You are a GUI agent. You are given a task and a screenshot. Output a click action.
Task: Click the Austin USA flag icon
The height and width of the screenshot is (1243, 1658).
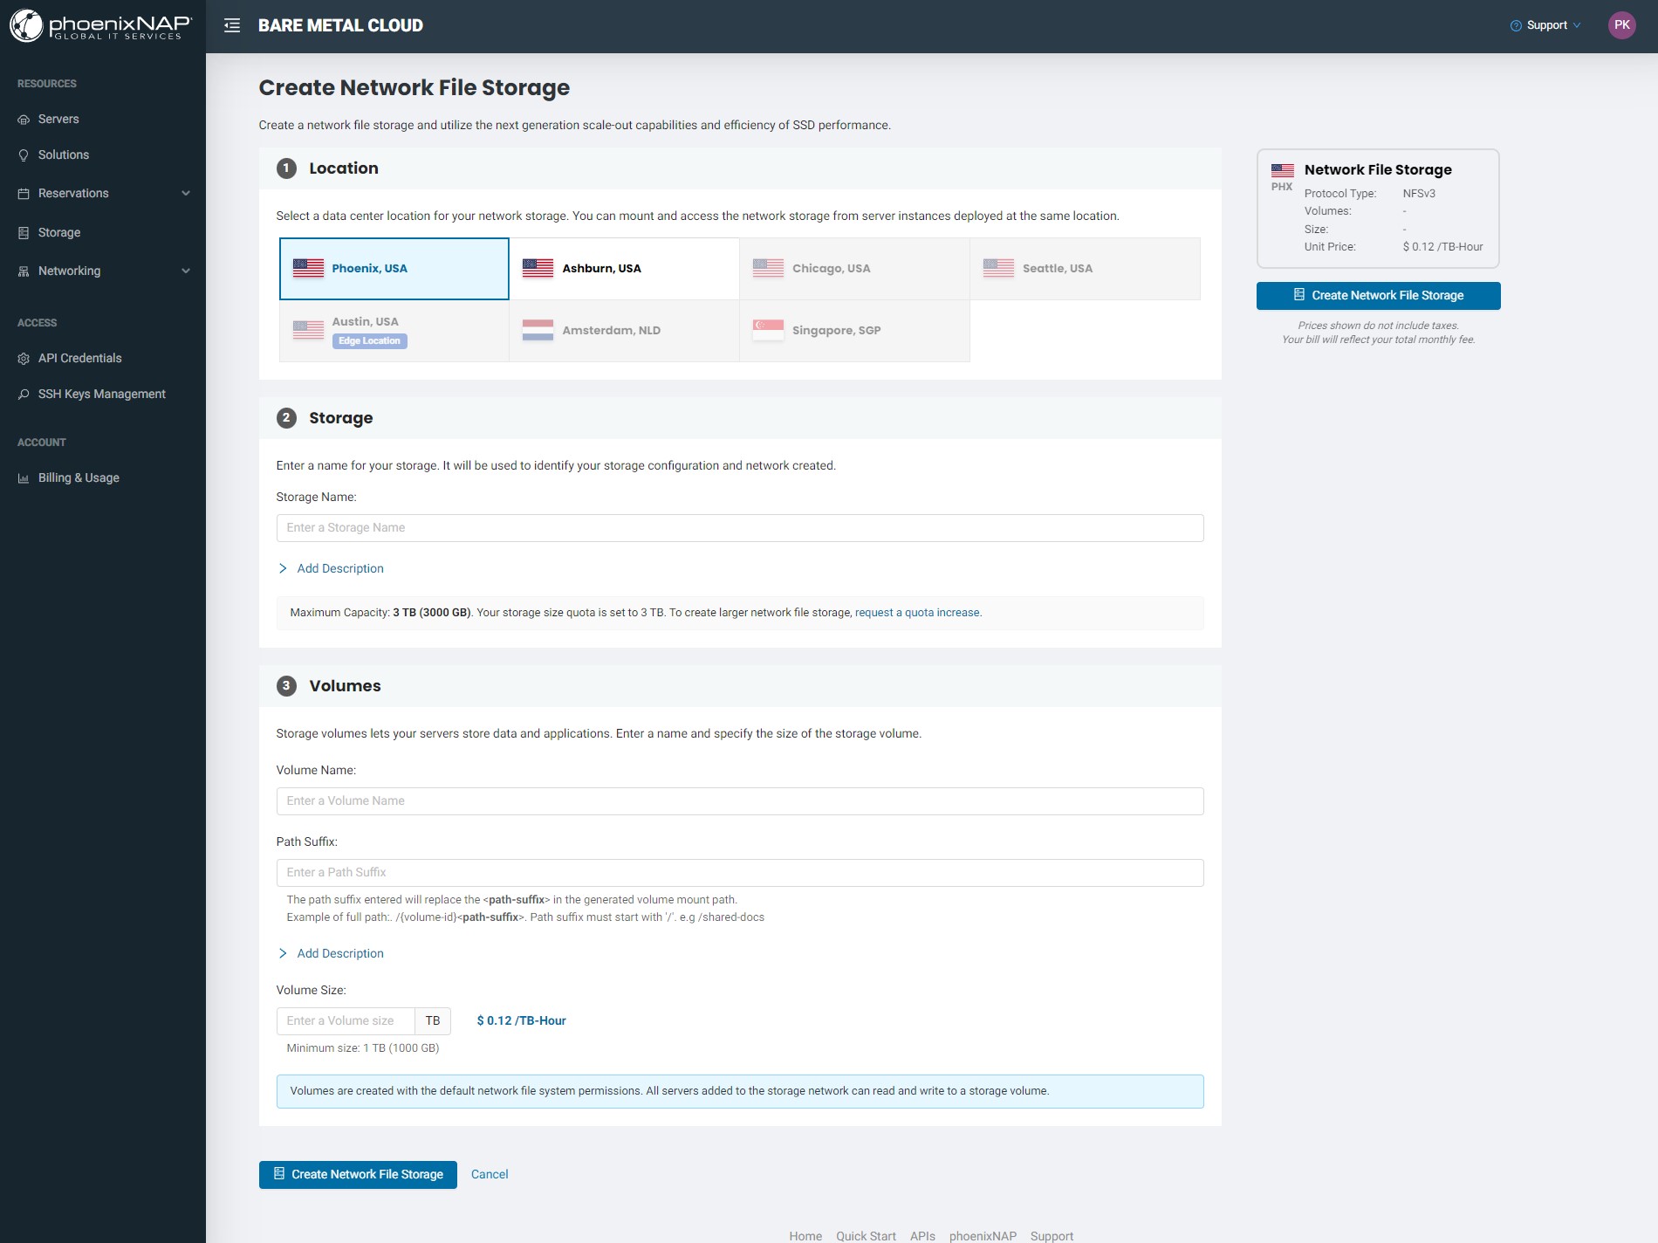308,330
